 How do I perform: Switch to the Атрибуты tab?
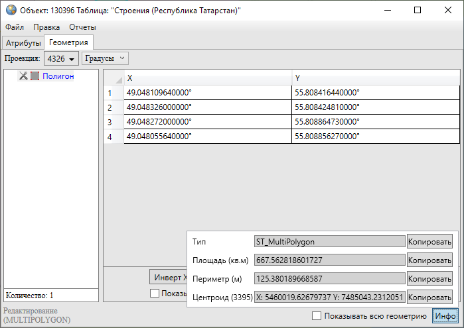(x=23, y=42)
